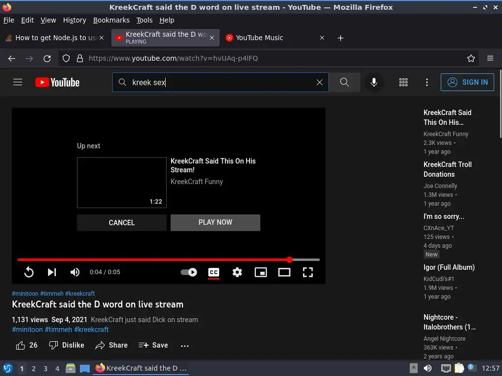Click the CANCEL autoplay button
Viewport: 502px width, 376px height.
click(x=122, y=223)
